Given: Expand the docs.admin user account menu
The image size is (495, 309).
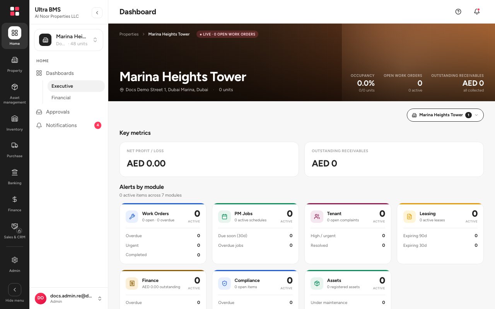Looking at the screenshot, I should click(68, 298).
